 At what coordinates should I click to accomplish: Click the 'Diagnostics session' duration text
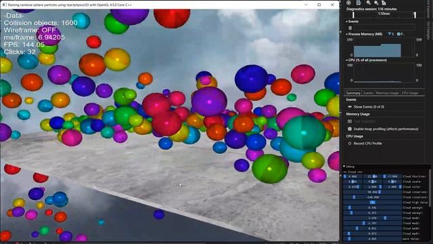(x=371, y=9)
